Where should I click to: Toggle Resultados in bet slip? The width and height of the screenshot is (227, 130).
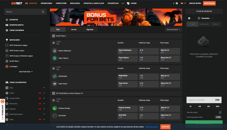tap(204, 18)
